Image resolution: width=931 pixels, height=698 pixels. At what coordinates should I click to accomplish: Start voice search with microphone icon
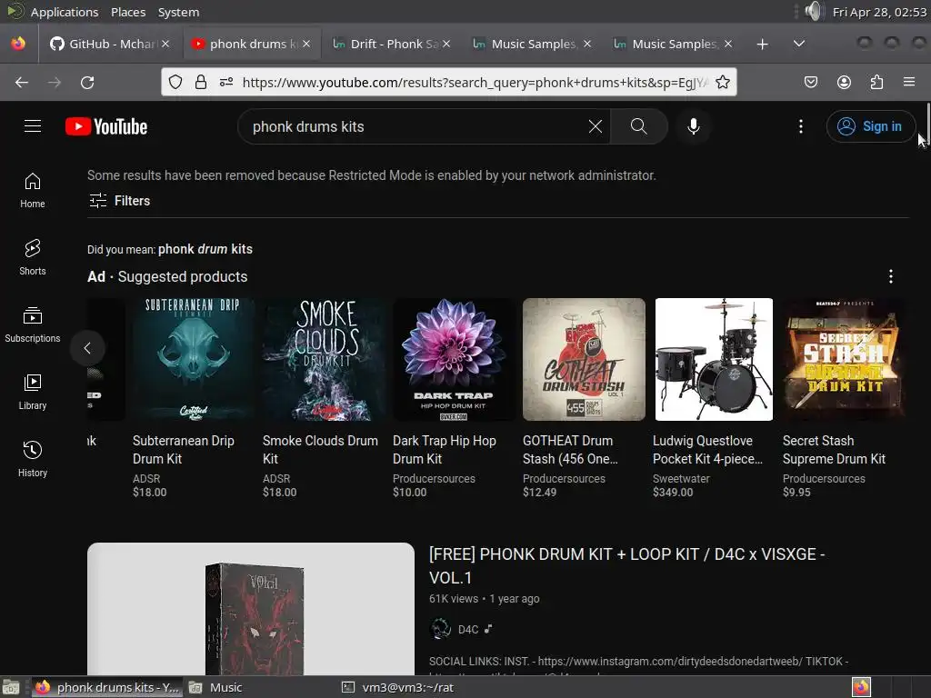click(693, 126)
